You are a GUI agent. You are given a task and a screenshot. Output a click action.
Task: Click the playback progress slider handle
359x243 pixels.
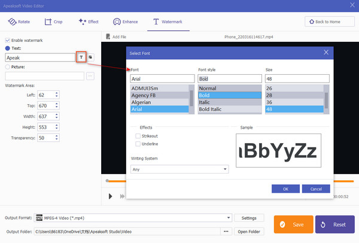[107, 181]
